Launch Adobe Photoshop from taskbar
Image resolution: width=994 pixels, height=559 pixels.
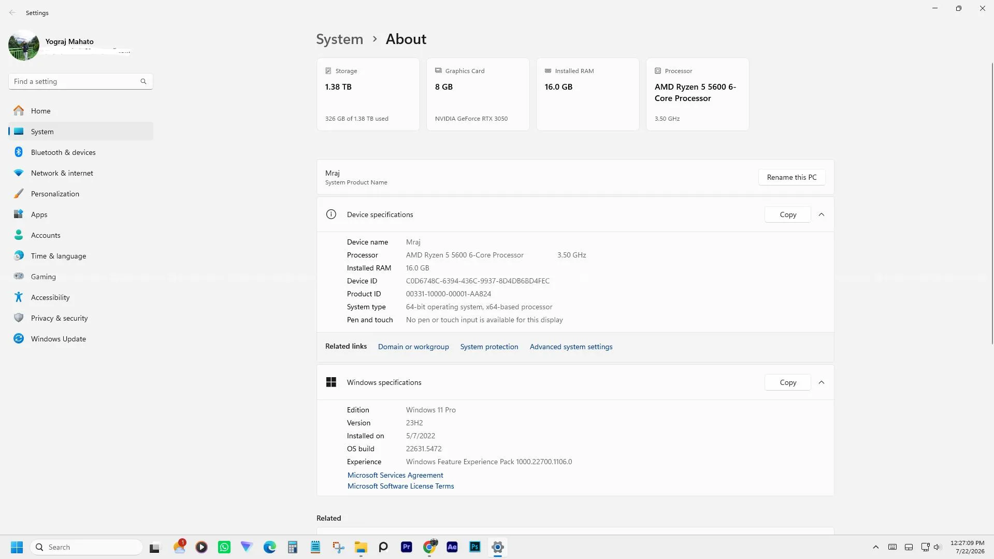pyautogui.click(x=475, y=547)
